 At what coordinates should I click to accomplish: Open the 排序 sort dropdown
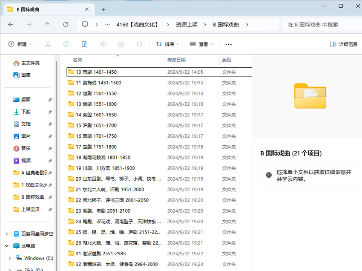tap(167, 44)
